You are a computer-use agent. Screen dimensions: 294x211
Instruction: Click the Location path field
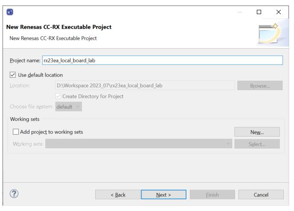point(145,85)
